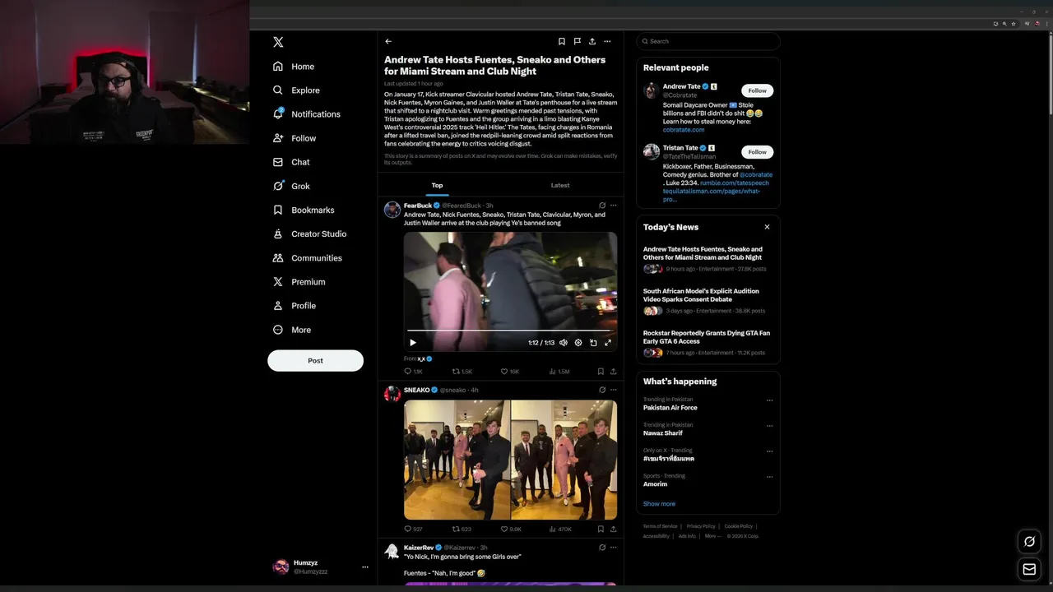1053x592 pixels.
Task: Open options for Nawaz Sharif trend
Action: [769, 426]
